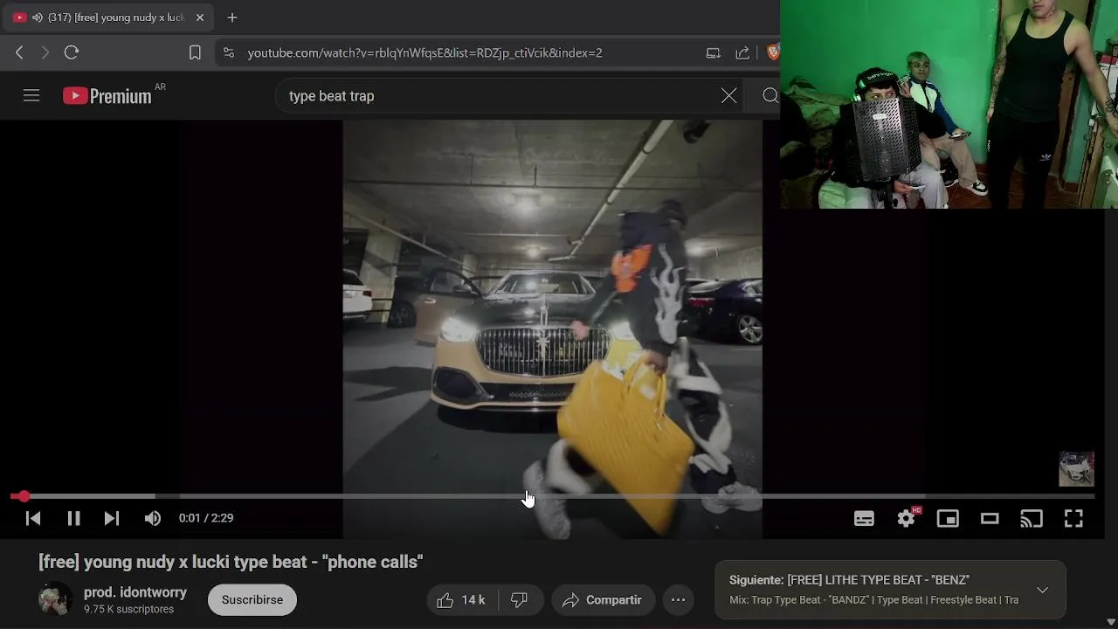
Task: Click the Compartir share button
Action: point(603,599)
